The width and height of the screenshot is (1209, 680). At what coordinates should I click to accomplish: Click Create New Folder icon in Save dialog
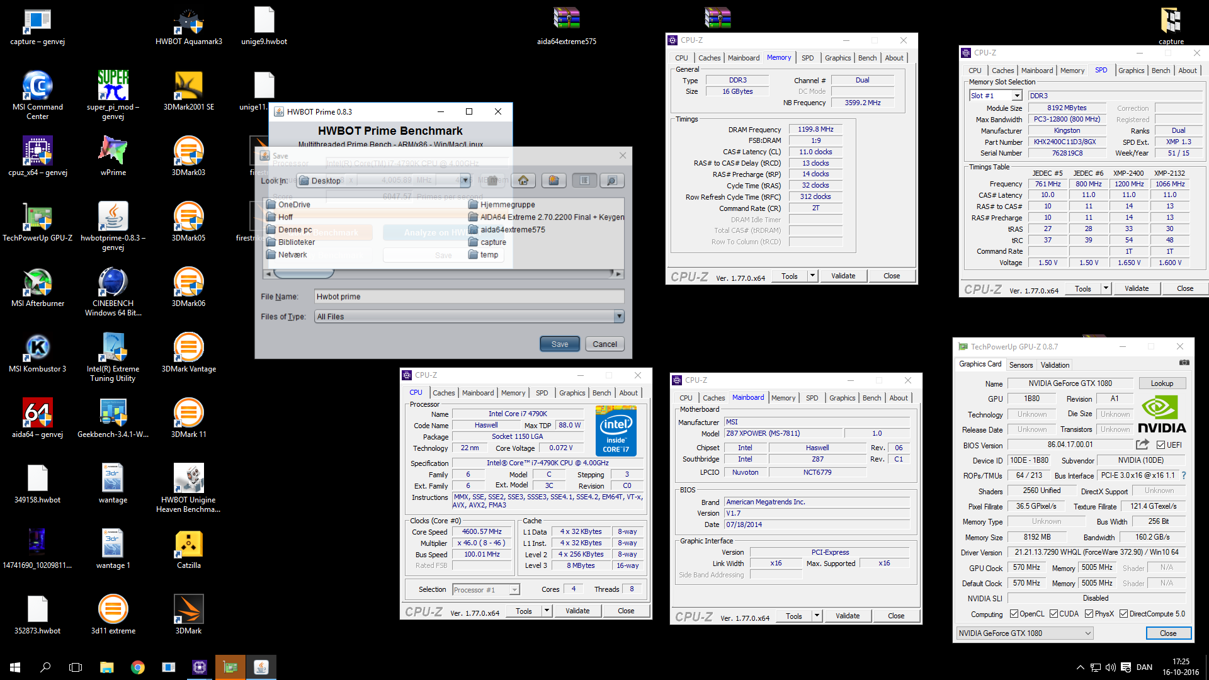tap(553, 181)
